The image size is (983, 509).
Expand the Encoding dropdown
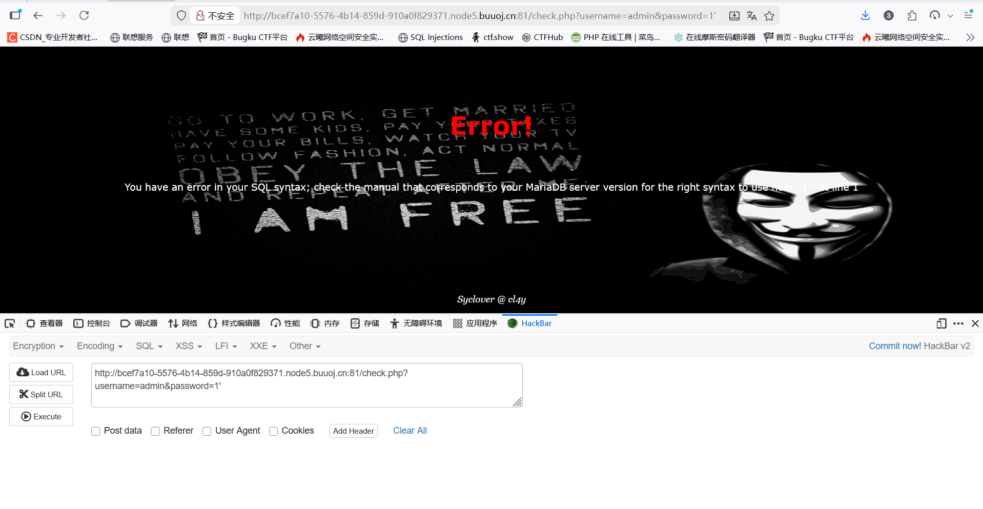click(100, 346)
